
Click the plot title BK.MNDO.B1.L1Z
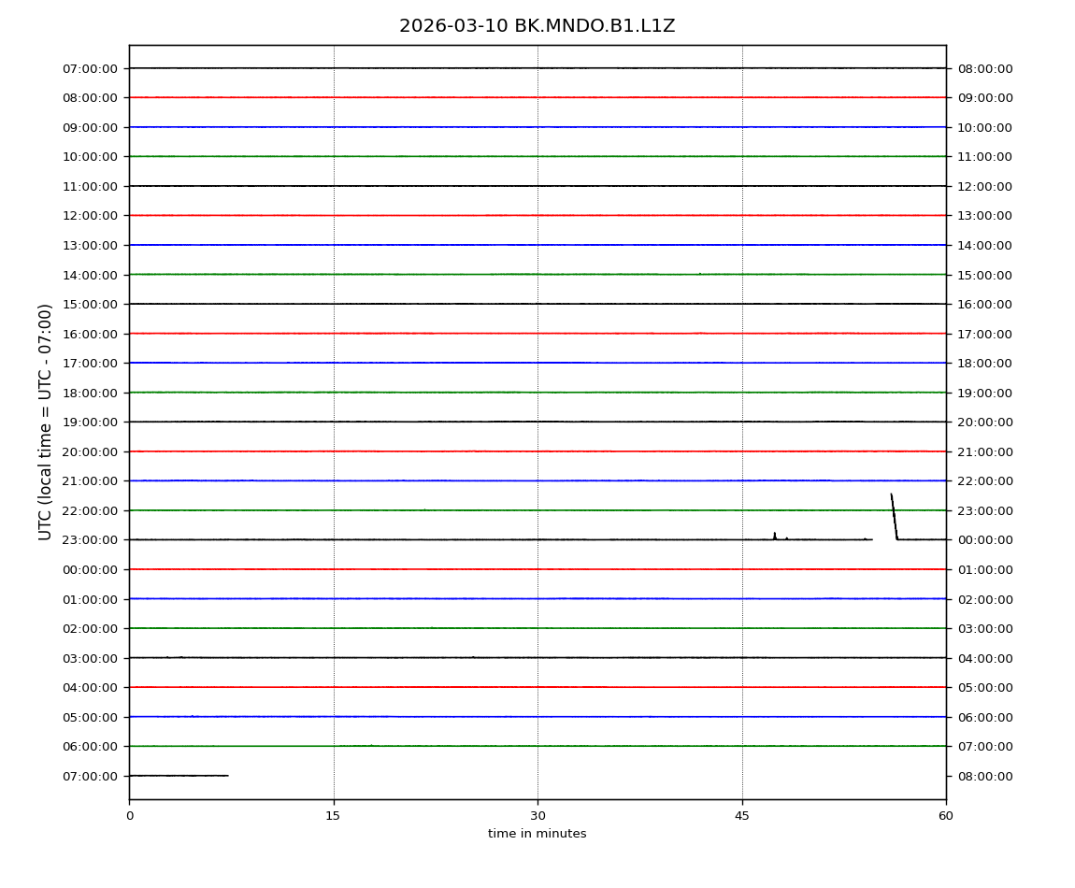(x=537, y=26)
